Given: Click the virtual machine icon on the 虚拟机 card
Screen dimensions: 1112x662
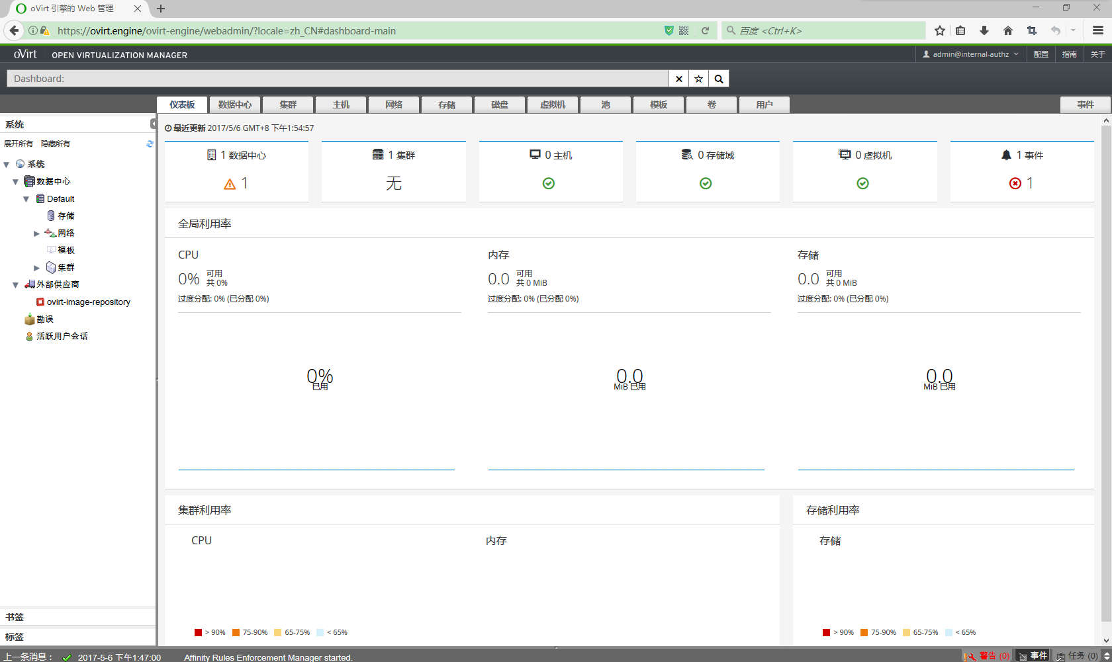Looking at the screenshot, I should tap(845, 154).
